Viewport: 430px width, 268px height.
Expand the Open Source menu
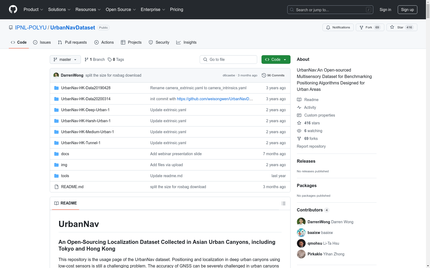coord(121,10)
